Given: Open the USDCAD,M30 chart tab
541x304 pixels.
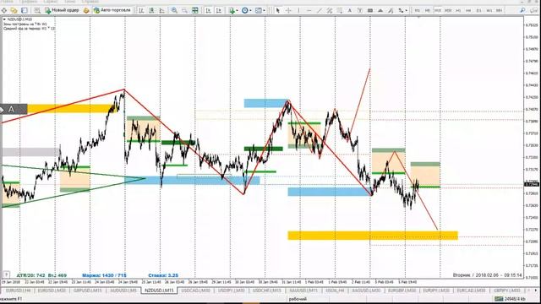Looking at the screenshot, I should tap(195, 290).
